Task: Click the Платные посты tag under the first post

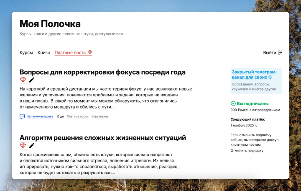Action: click(77, 116)
